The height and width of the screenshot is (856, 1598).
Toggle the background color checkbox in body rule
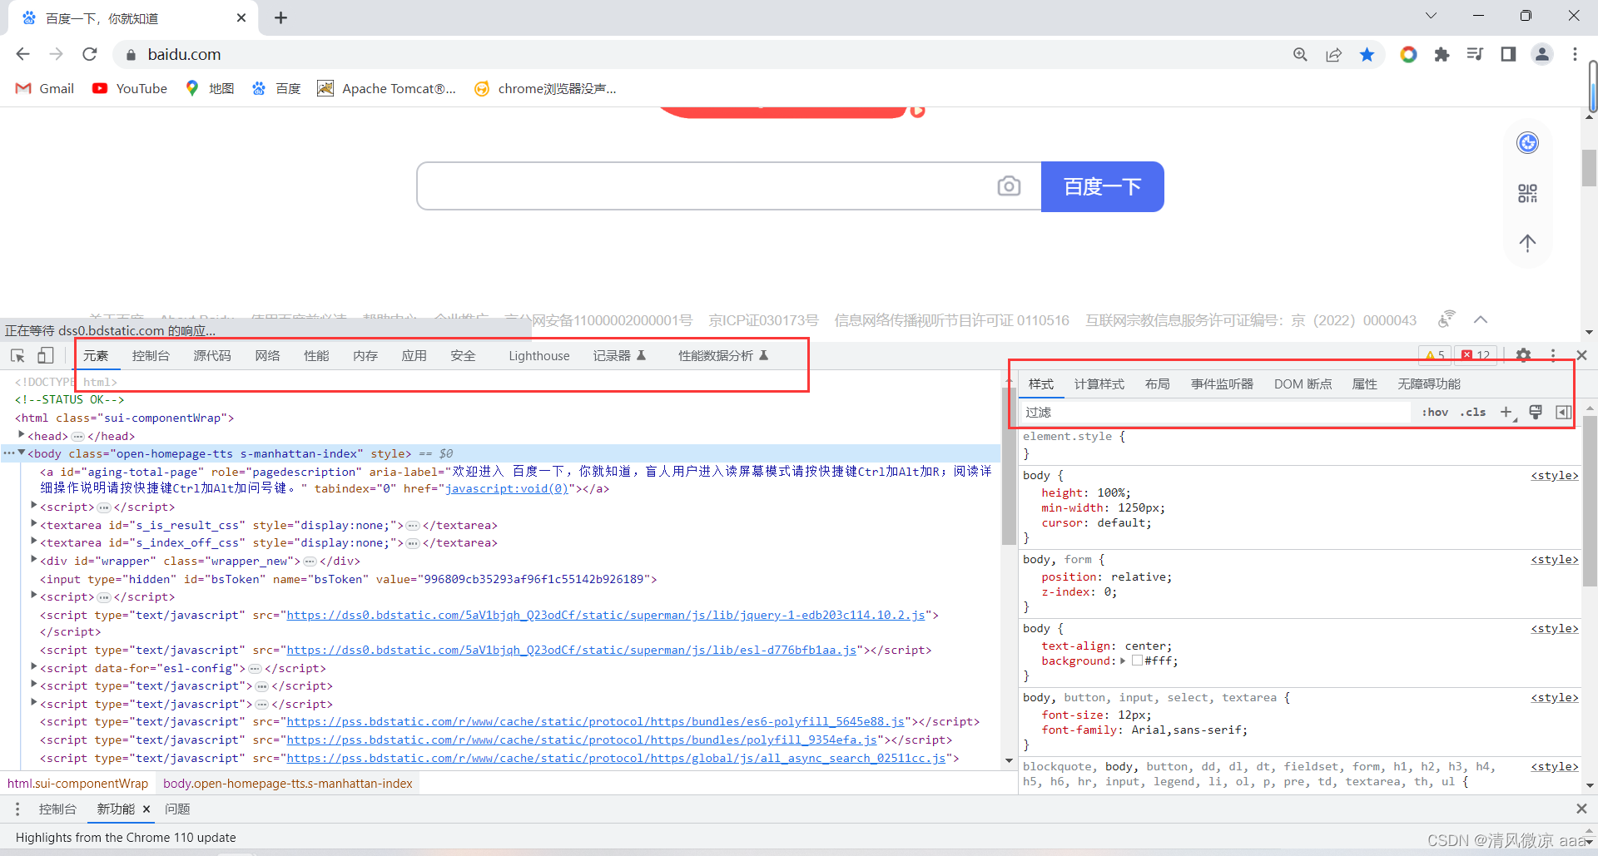pos(1138,661)
